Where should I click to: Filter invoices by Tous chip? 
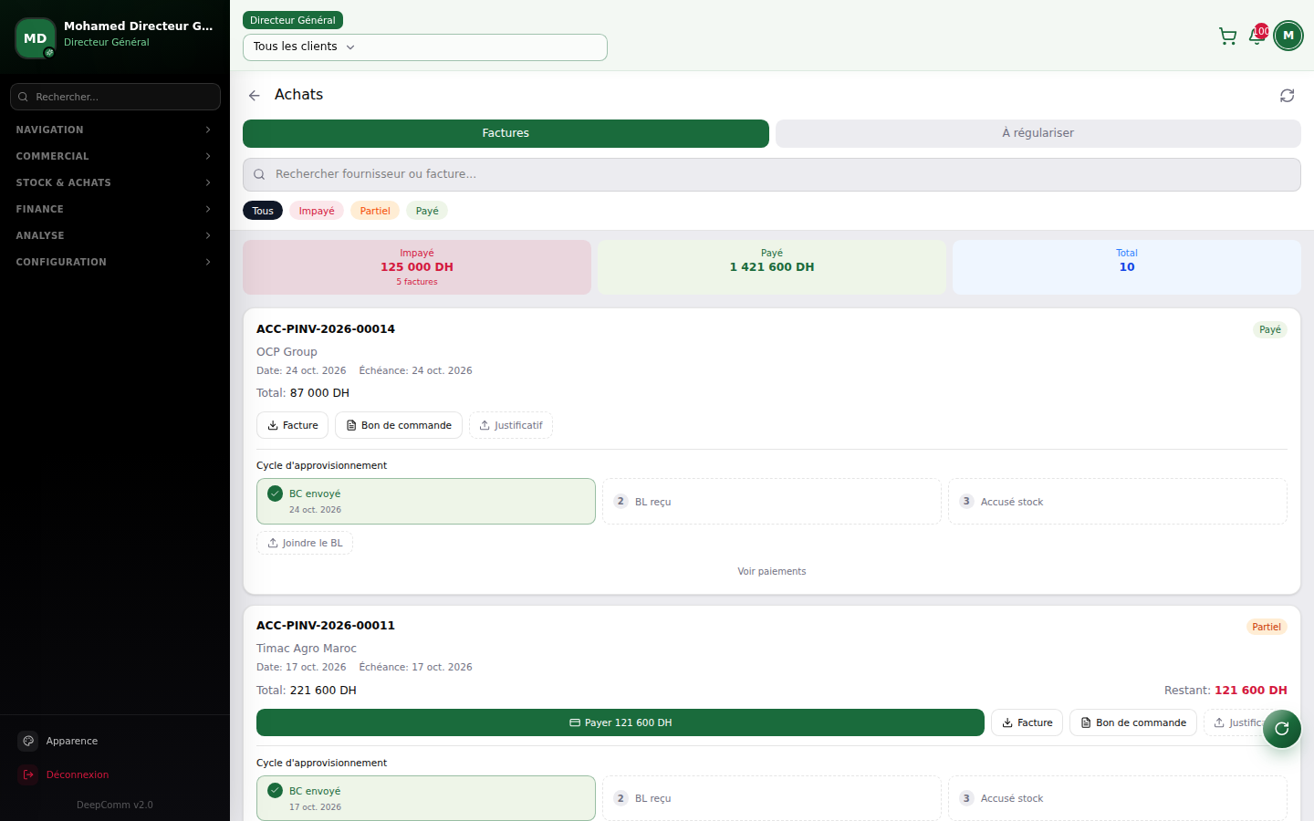263,211
